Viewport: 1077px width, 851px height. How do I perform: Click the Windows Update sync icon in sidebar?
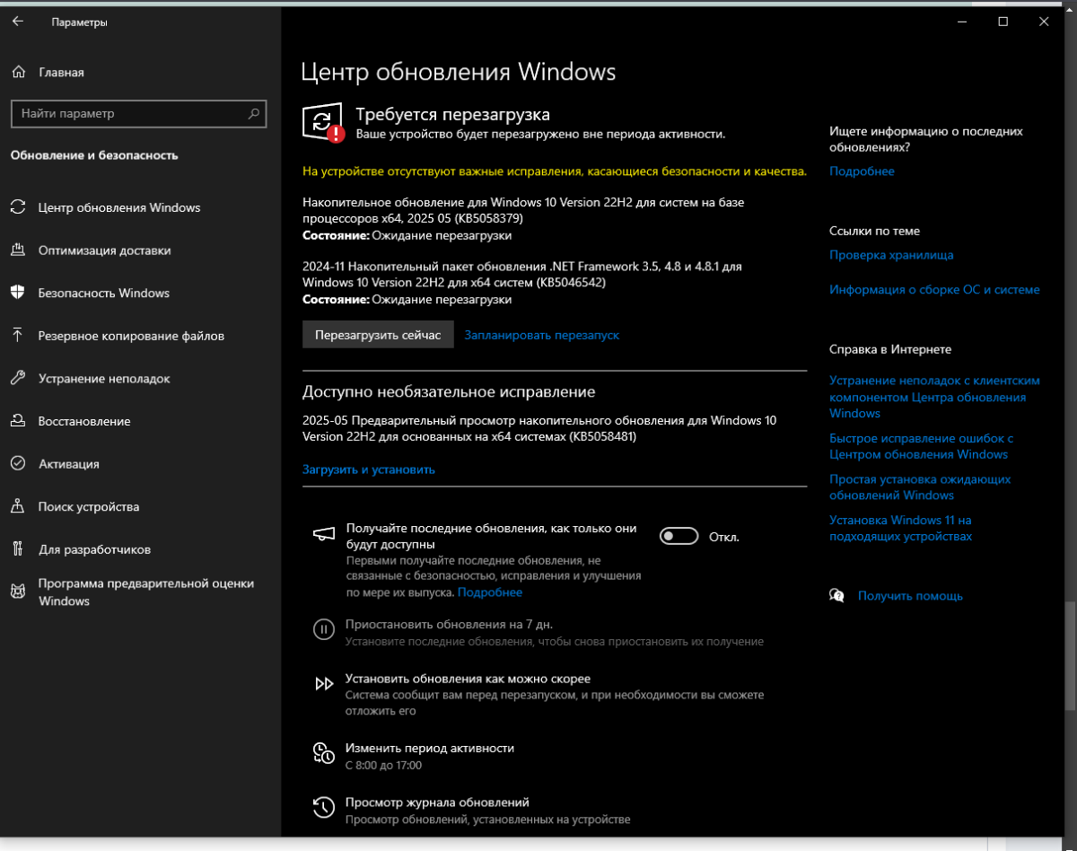click(x=18, y=207)
